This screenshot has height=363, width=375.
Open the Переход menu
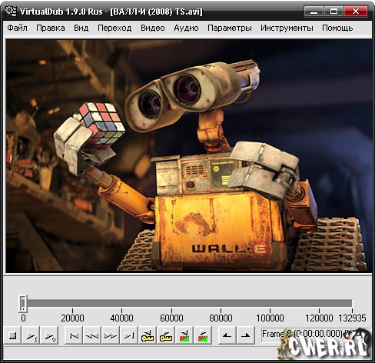(114, 28)
